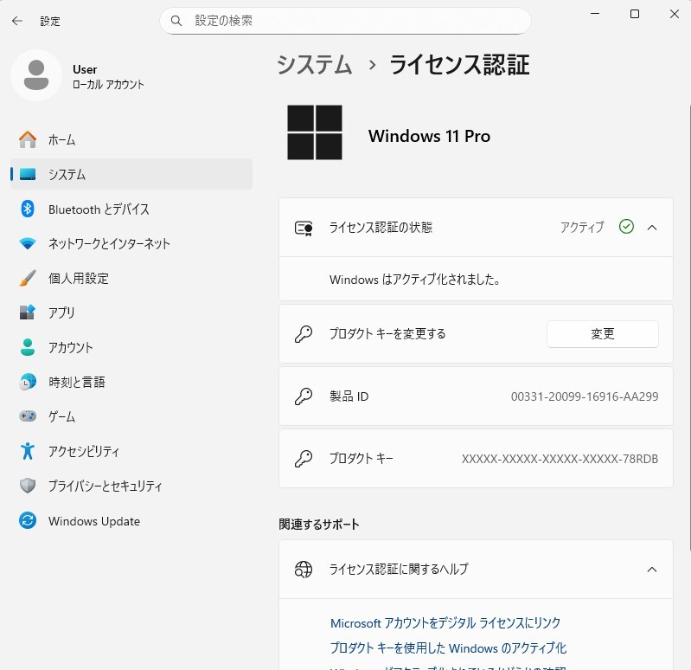Select the product key ending 78RDB
The image size is (691, 670).
tap(560, 459)
